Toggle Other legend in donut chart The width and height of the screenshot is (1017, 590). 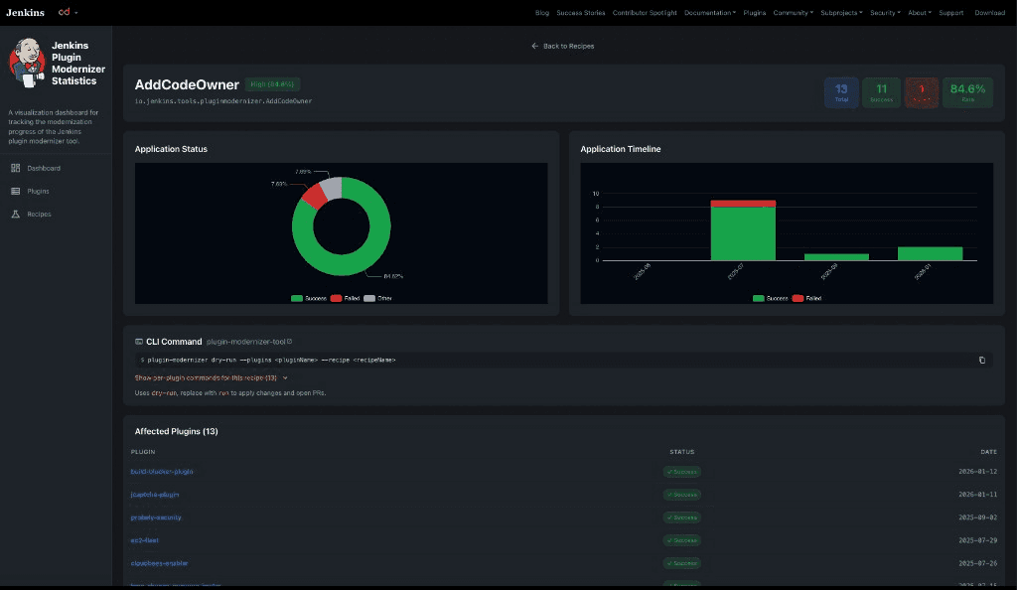click(378, 298)
